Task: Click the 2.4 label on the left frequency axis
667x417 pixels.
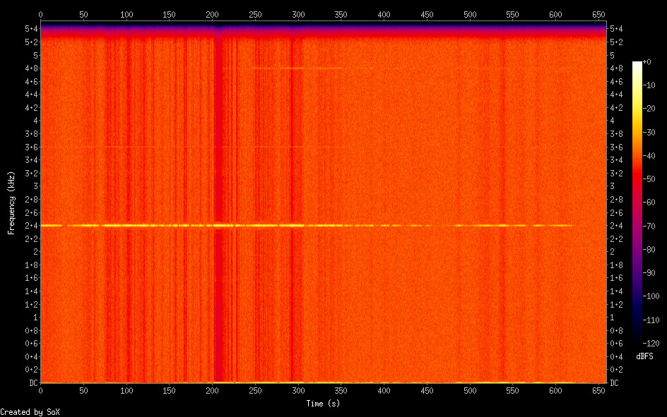Action: (30, 225)
